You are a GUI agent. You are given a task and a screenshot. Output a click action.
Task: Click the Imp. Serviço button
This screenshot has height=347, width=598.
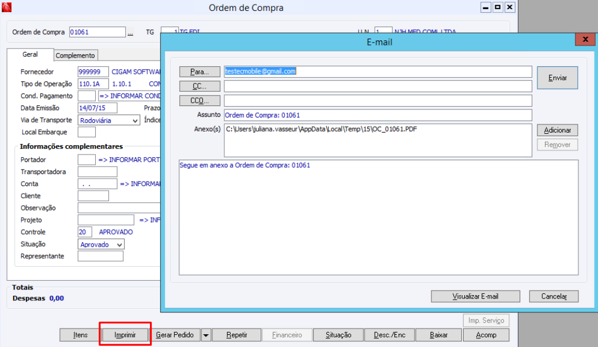tap(486, 320)
